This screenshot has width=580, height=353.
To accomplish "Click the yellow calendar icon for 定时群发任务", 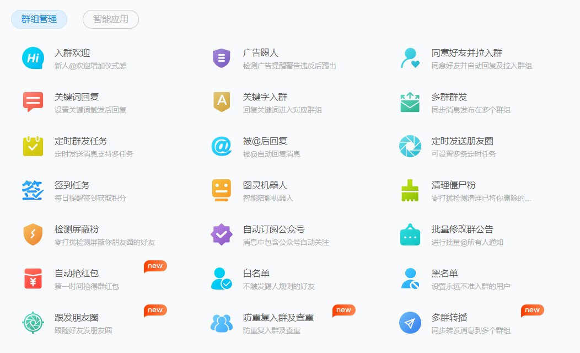I will tap(33, 146).
